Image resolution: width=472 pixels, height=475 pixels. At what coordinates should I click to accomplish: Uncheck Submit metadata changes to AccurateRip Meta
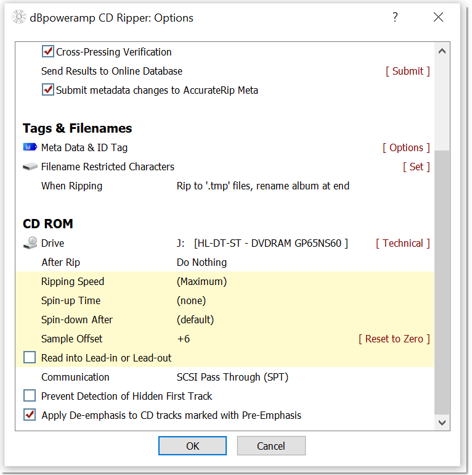(x=48, y=90)
